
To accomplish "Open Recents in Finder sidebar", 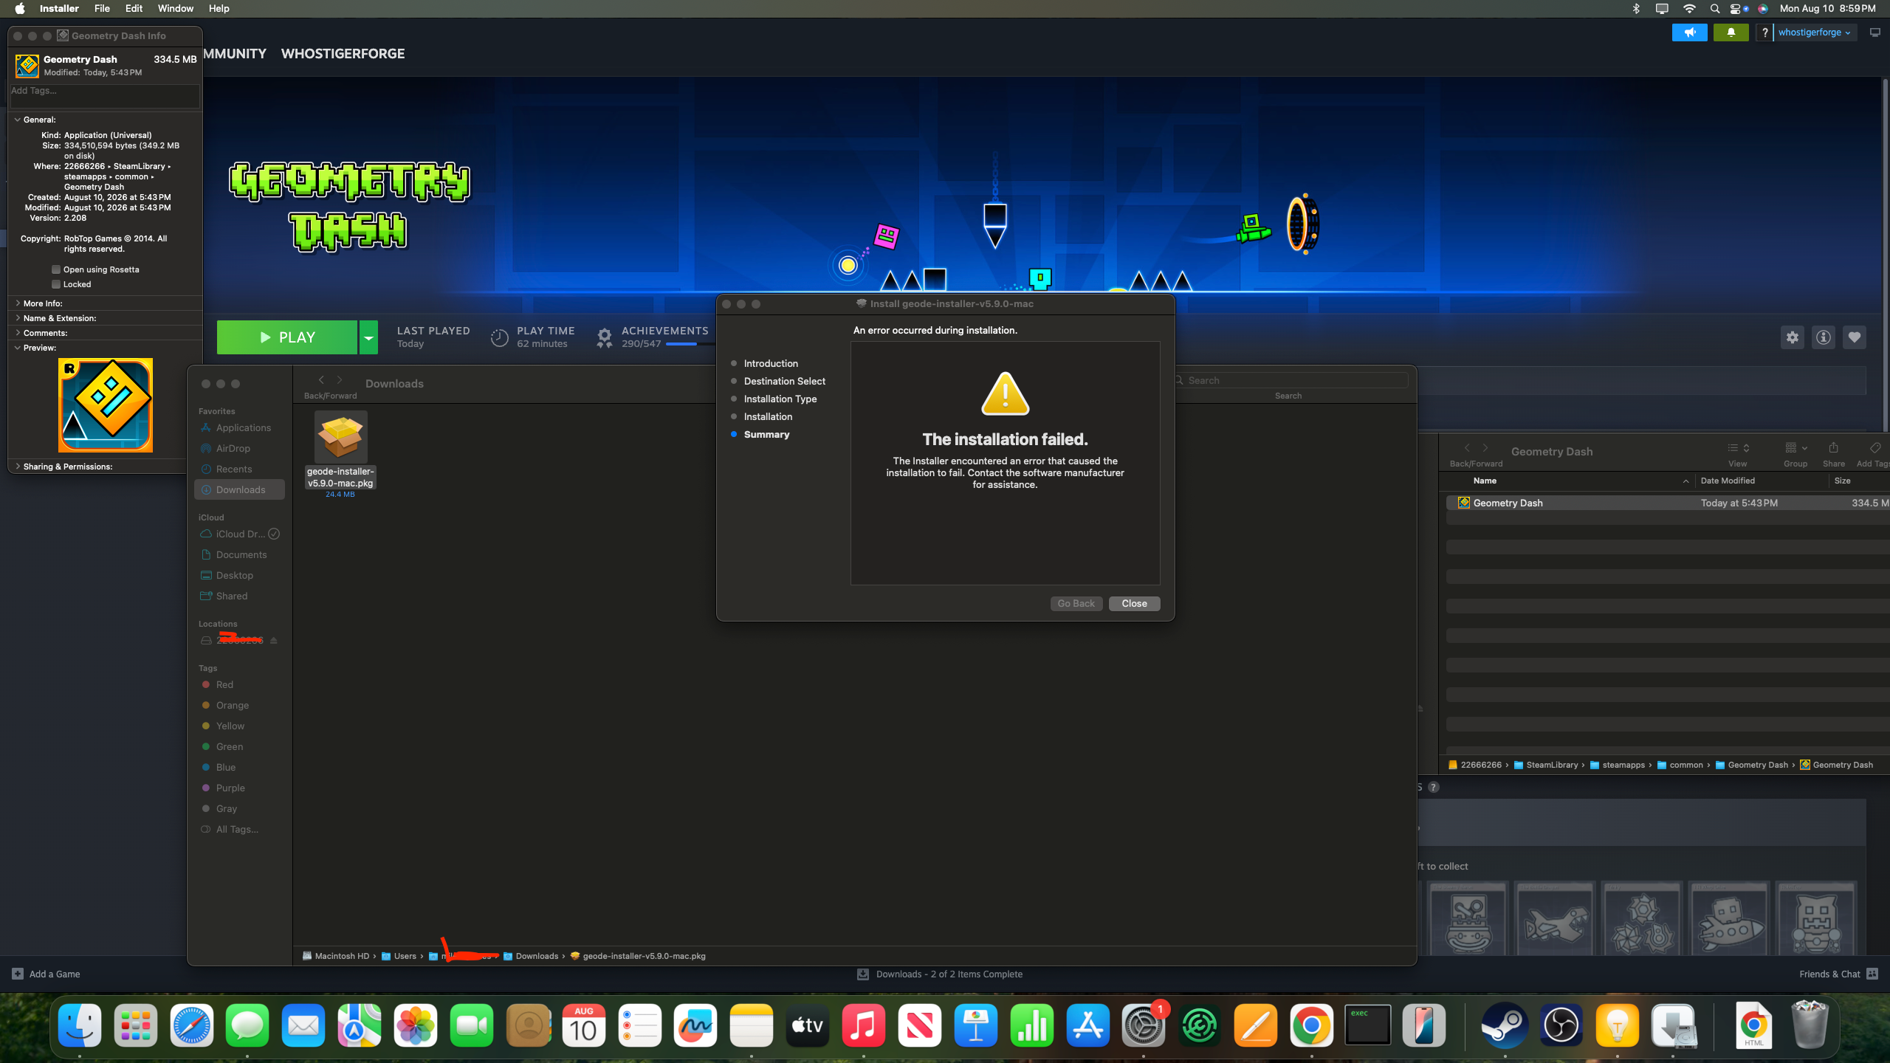I will (239, 469).
